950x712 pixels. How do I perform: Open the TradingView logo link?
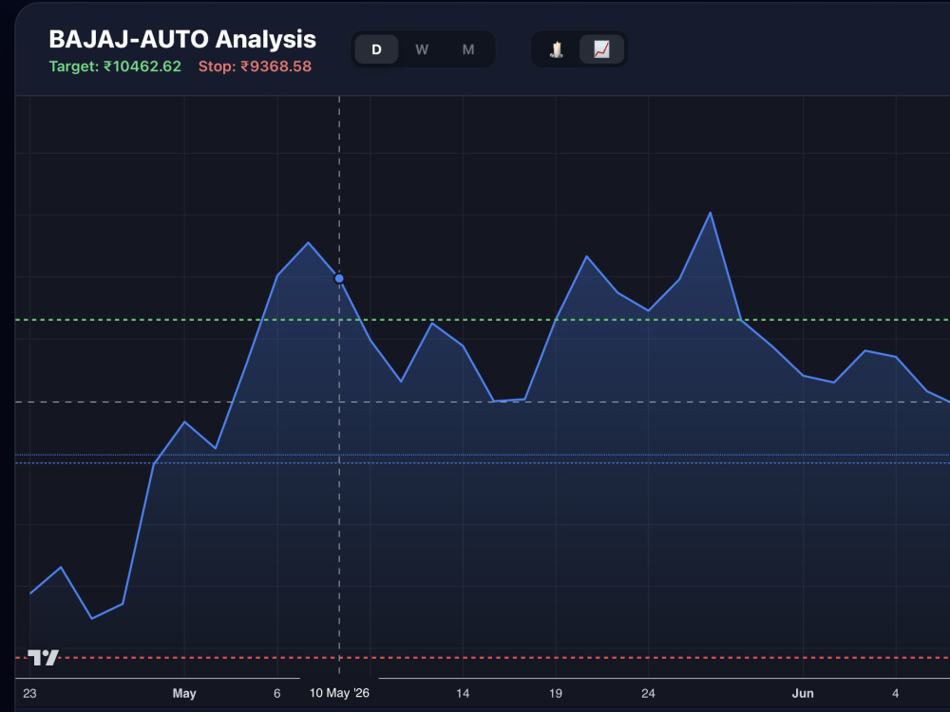coord(43,658)
